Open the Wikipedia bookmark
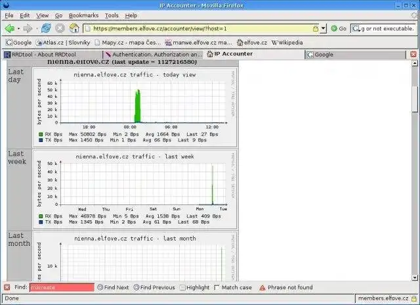This screenshot has height=305, width=420. tap(287, 43)
